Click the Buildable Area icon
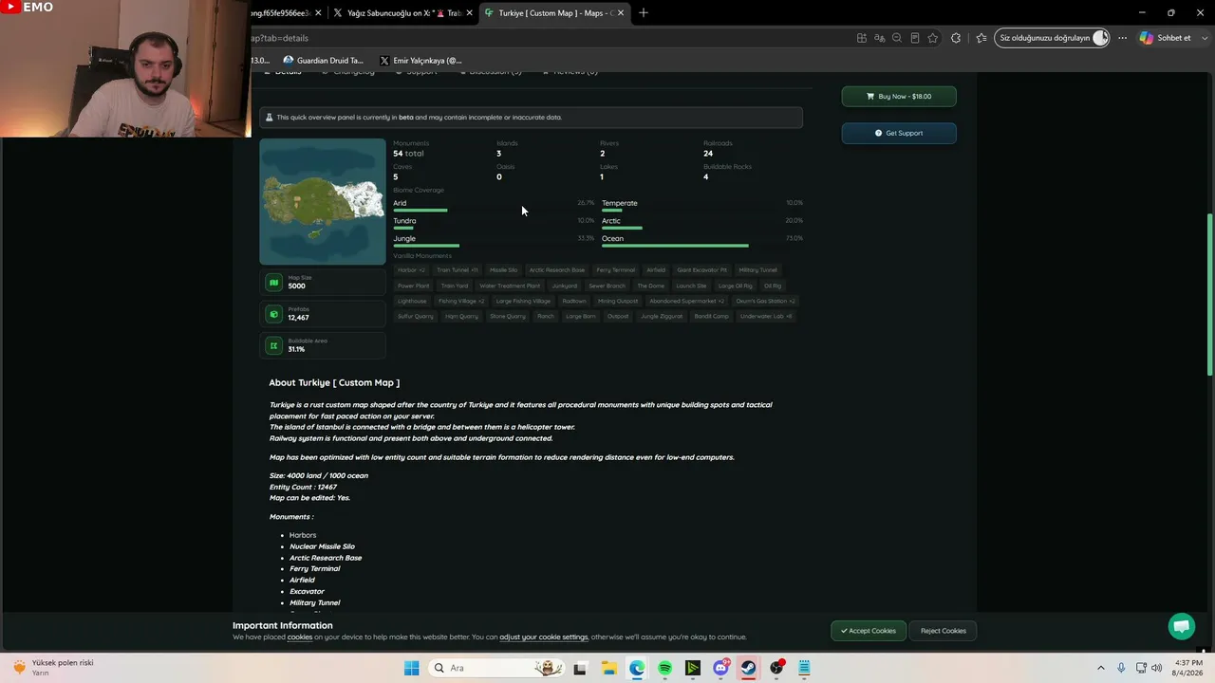The image size is (1215, 683). pyautogui.click(x=274, y=345)
